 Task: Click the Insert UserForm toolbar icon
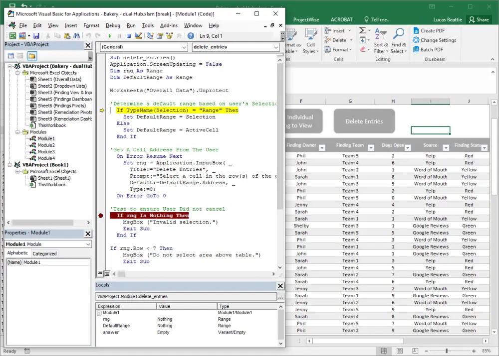pyautogui.click(x=22, y=36)
